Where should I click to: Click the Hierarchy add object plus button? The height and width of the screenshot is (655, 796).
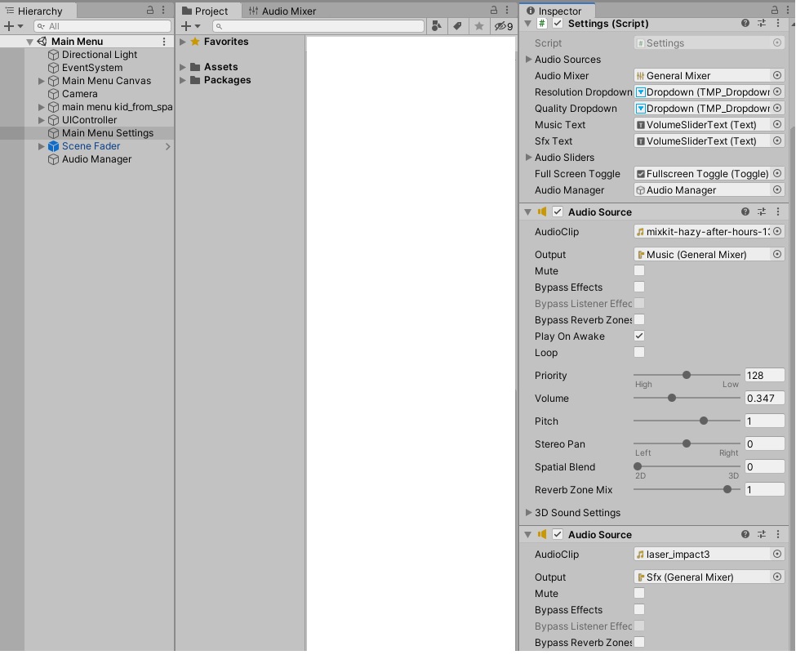9,26
